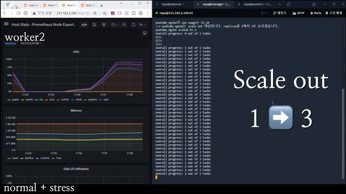This screenshot has height=194, width=346.
Task: Refresh the Grafana dashboard
Action: click(134, 25)
